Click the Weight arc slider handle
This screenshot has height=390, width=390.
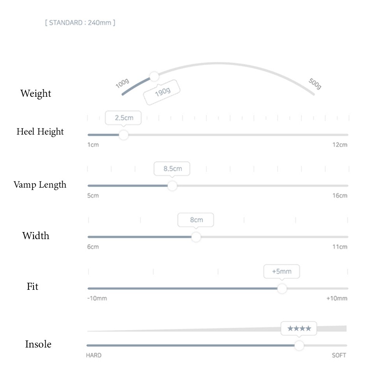coord(154,76)
